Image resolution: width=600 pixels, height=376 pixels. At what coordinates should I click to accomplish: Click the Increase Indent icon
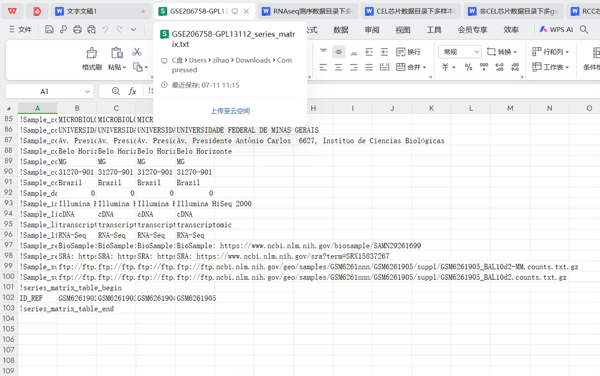point(384,52)
